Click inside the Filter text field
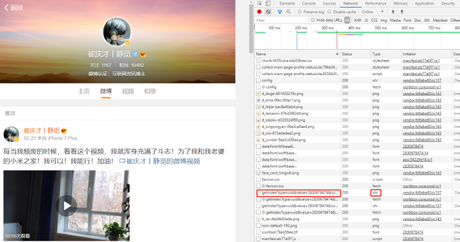 coord(280,20)
